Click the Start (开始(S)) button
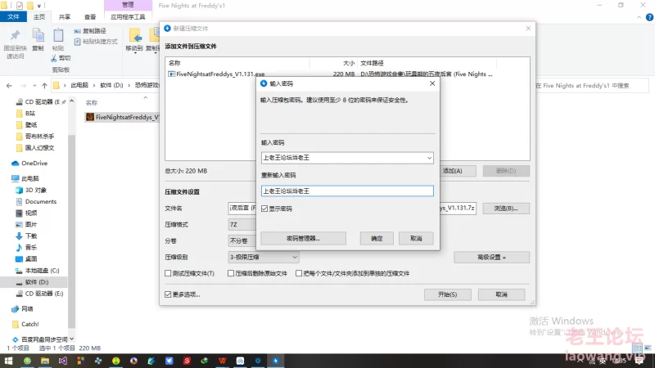655x368 pixels. point(447,294)
